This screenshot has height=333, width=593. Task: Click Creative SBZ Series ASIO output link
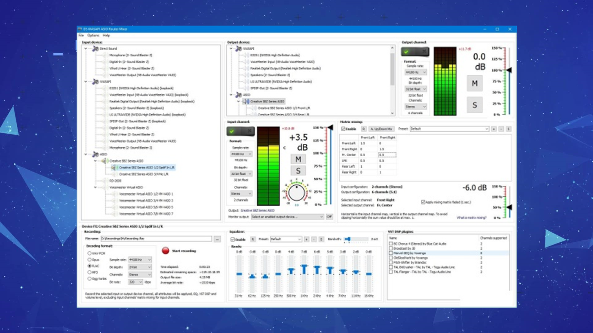pos(258,211)
